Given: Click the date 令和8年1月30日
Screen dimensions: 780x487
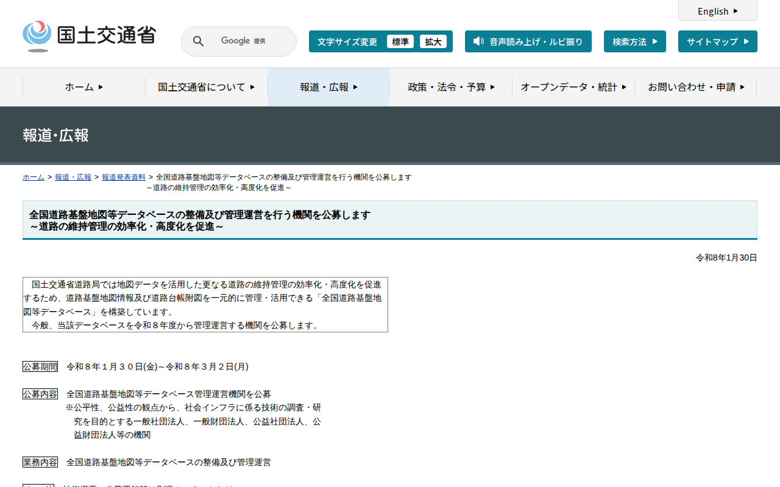Looking at the screenshot, I should pyautogui.click(x=726, y=258).
